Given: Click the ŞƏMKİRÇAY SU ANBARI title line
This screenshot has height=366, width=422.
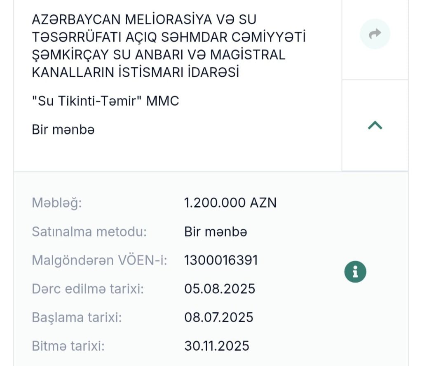Looking at the screenshot, I should [159, 55].
